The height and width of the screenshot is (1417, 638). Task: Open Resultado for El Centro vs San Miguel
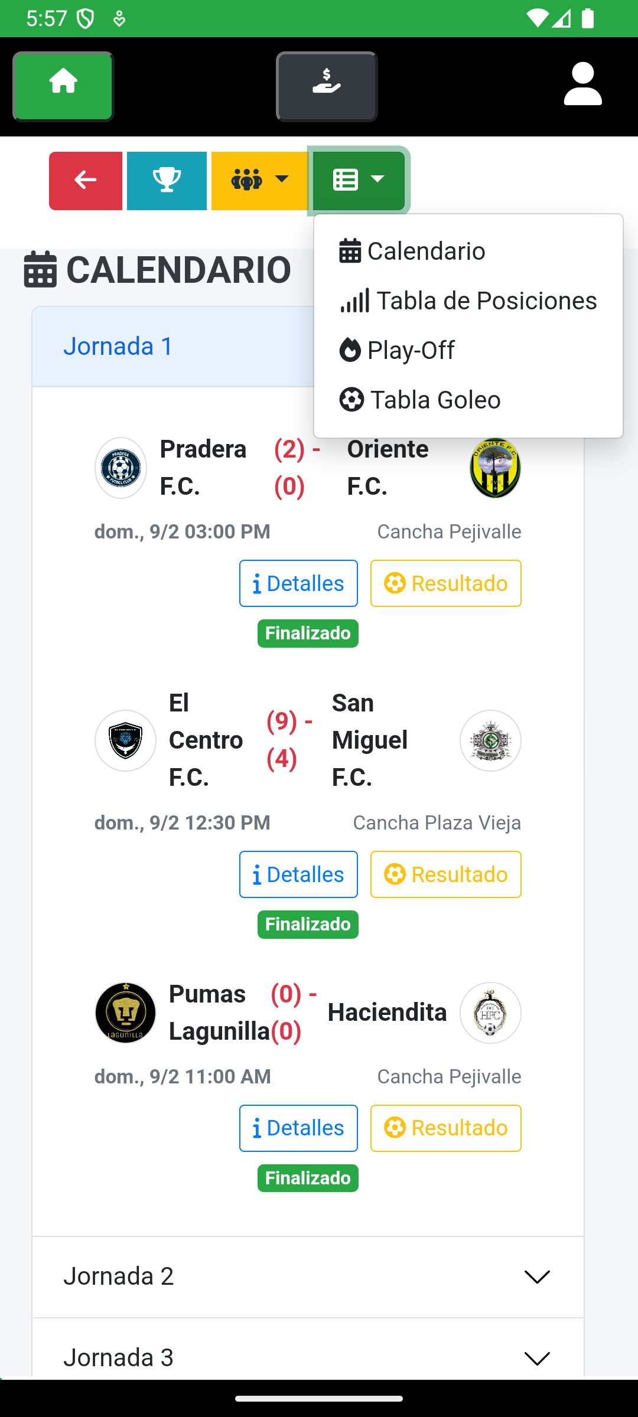coord(445,874)
